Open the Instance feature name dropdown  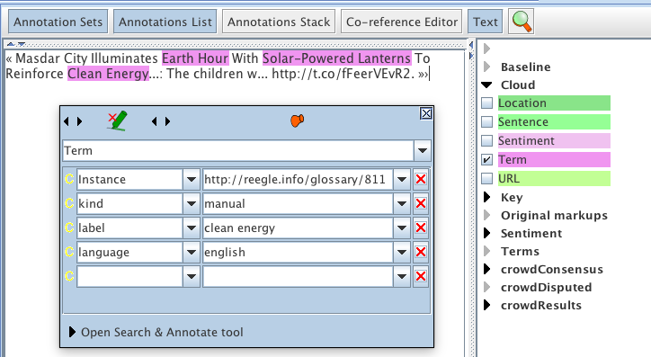[x=192, y=179]
